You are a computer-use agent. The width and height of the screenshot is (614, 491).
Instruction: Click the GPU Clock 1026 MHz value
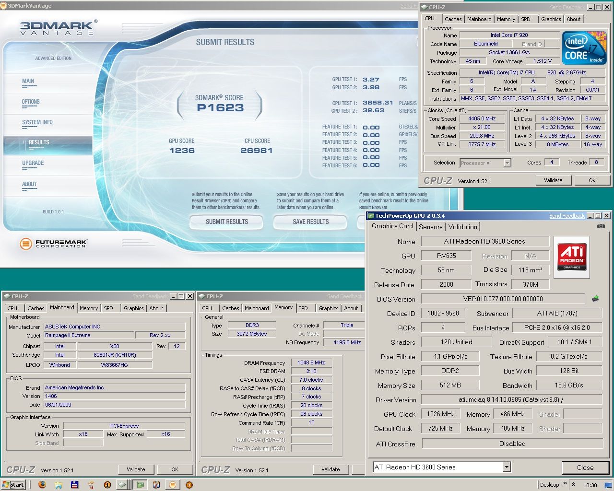[x=440, y=414]
